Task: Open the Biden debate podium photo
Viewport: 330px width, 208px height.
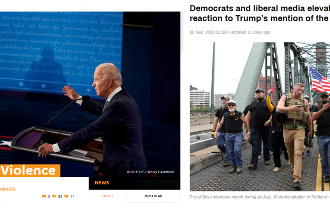Action: pos(90,94)
